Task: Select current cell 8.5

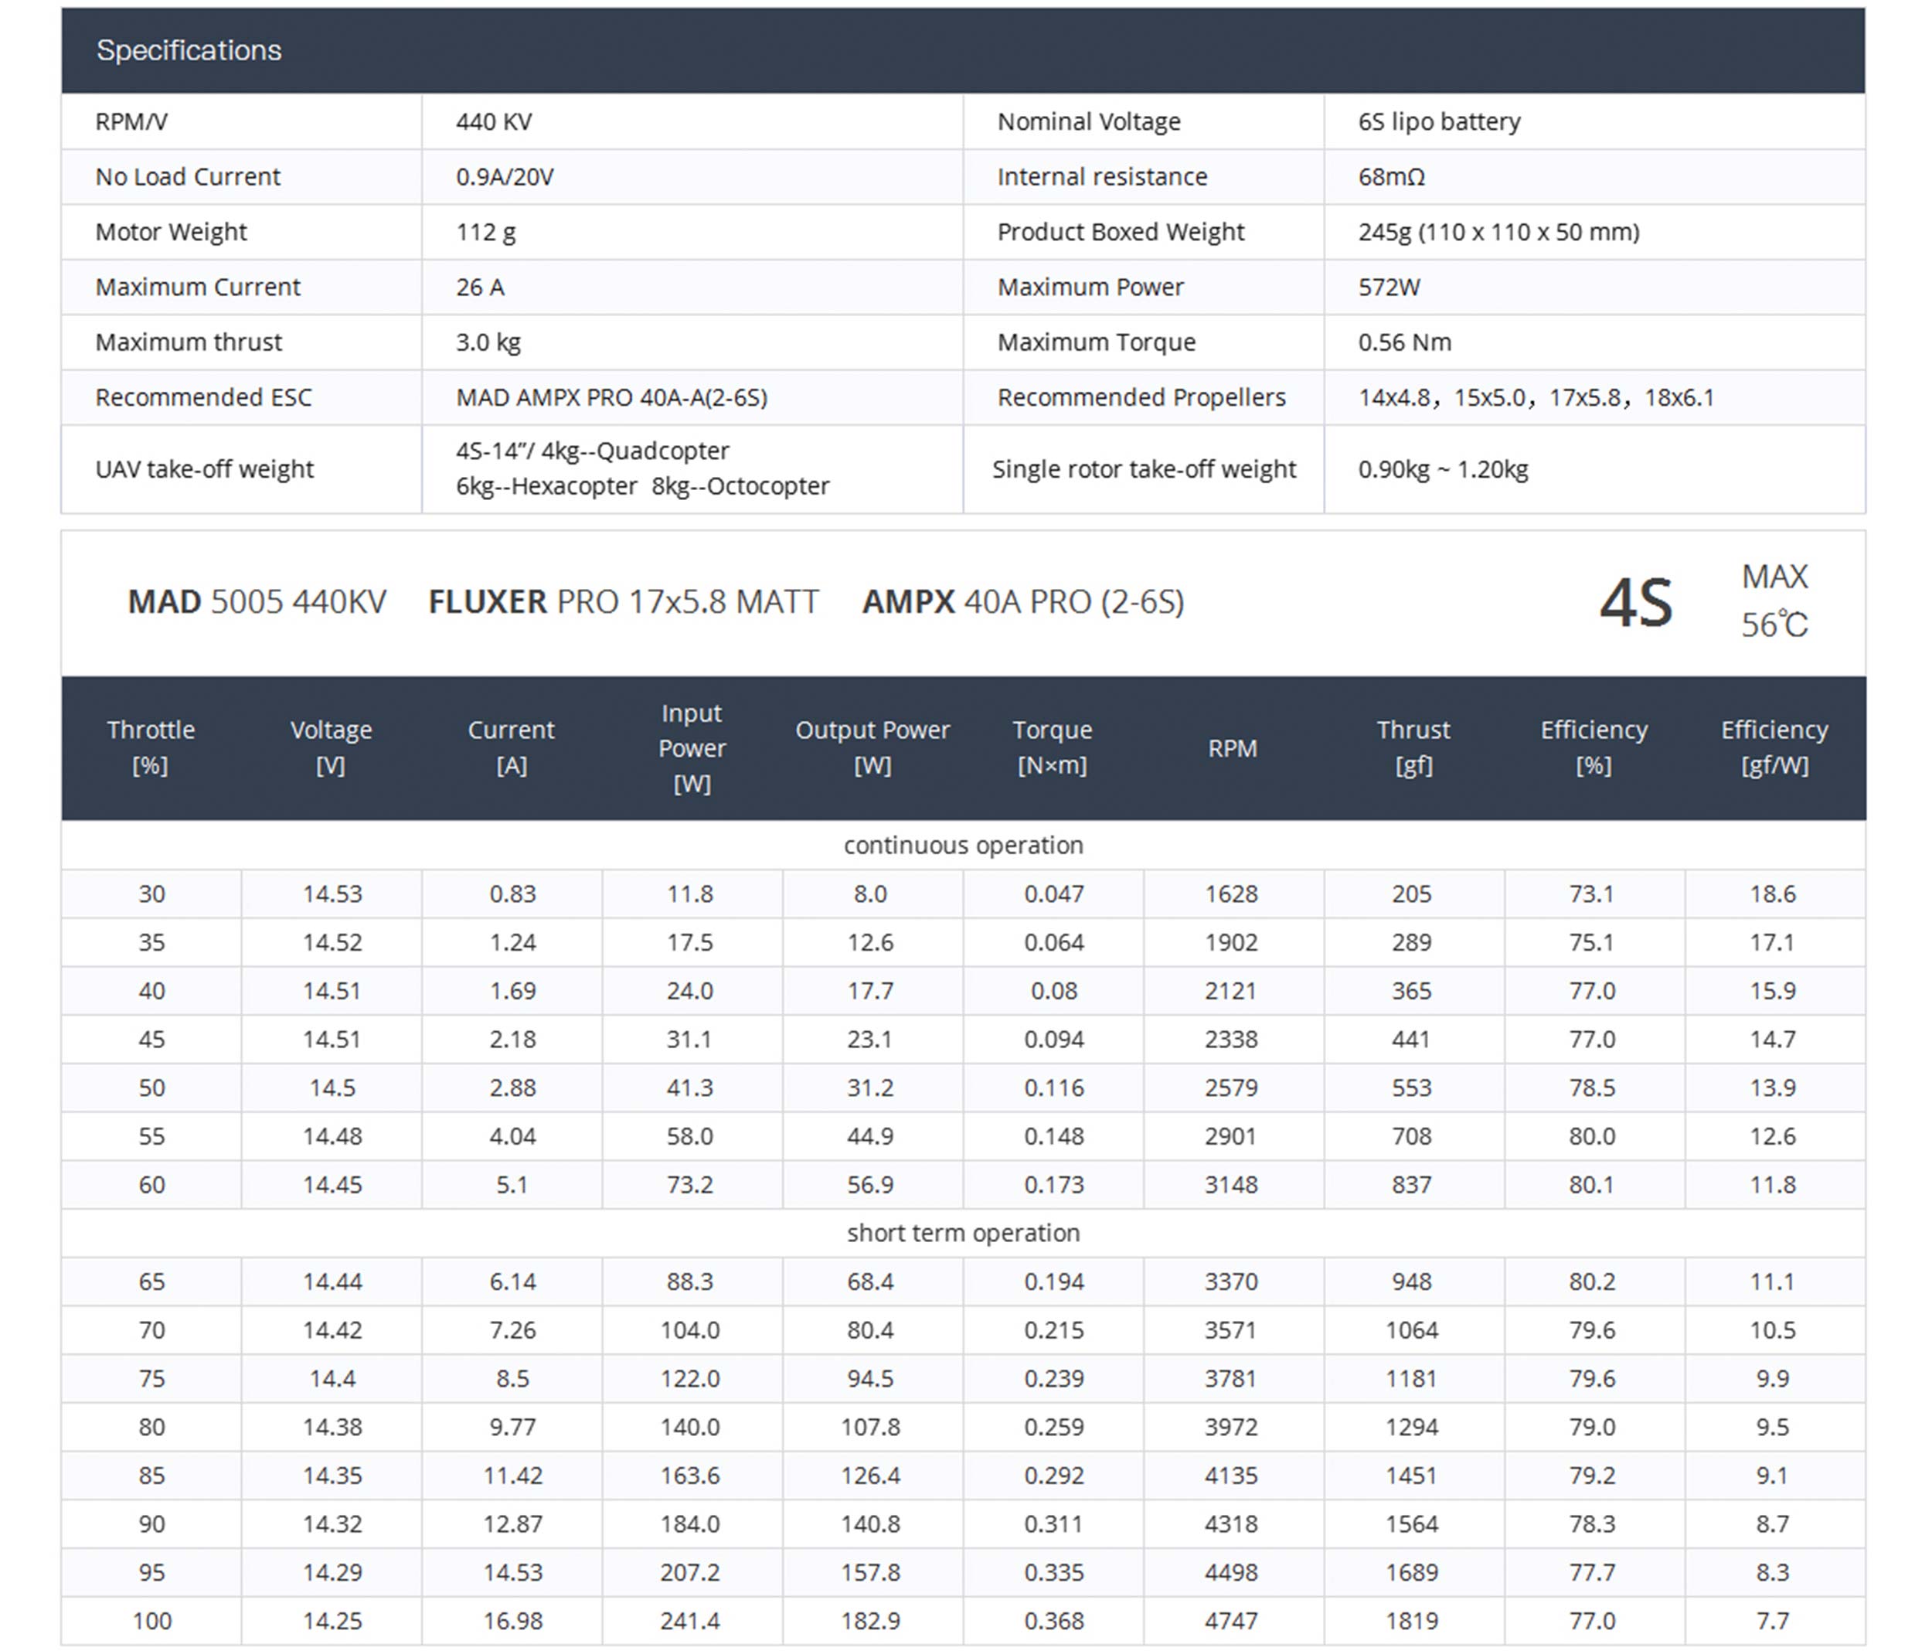Action: pyautogui.click(x=512, y=1379)
